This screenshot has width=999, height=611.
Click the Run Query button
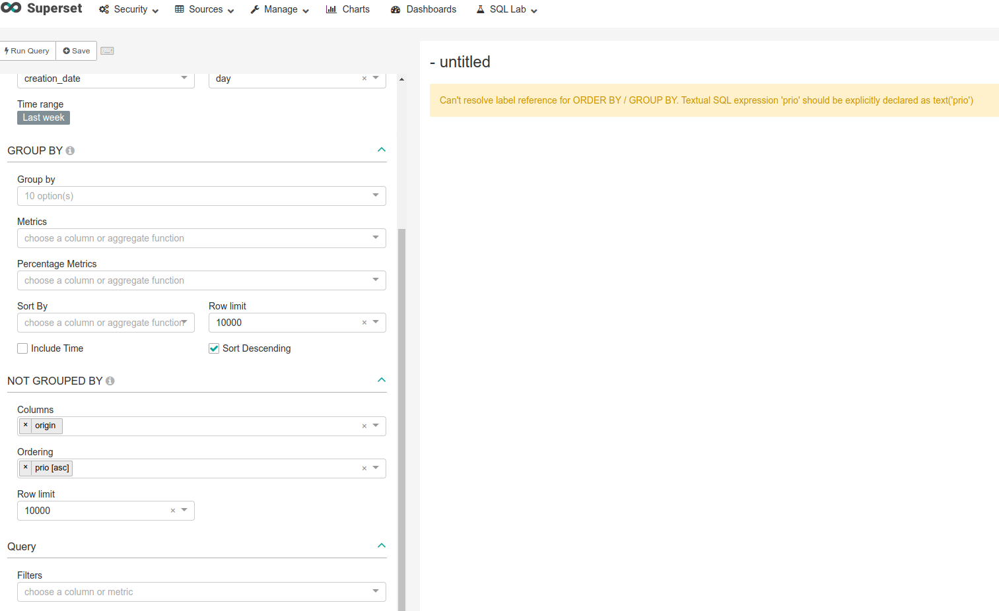[27, 50]
